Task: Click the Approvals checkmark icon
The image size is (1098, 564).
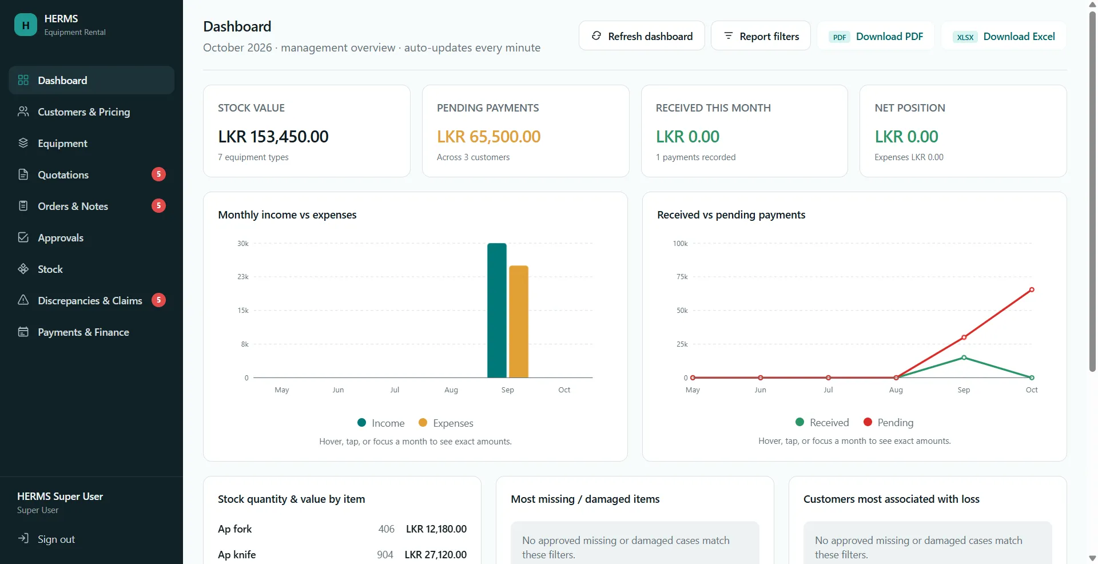Action: pos(23,237)
